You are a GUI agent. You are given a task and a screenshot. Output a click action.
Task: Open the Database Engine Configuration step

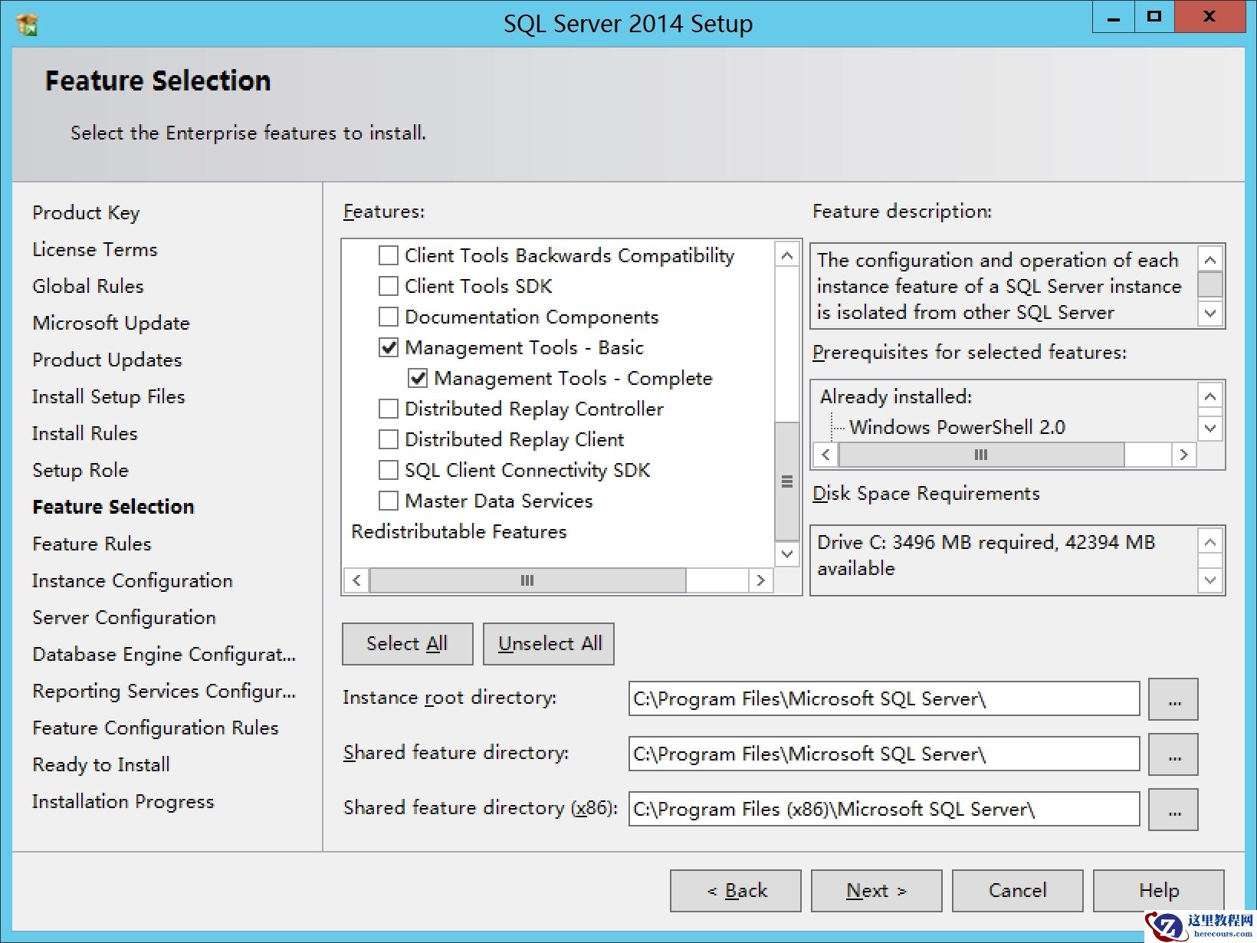(x=163, y=654)
